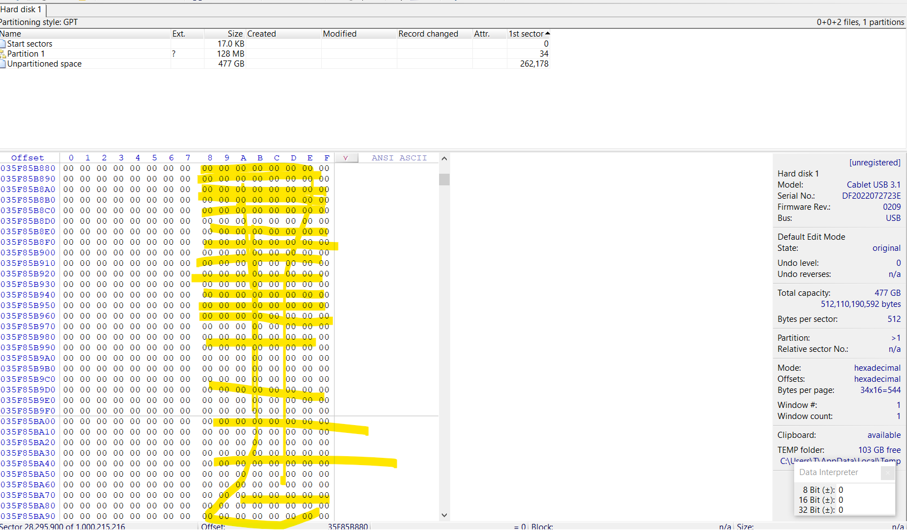The image size is (907, 530).
Task: Click total capacity 512,110,190,592 bytes
Action: [861, 304]
